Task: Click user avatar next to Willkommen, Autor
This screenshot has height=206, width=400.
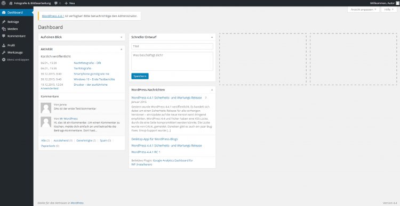Action: [397, 3]
